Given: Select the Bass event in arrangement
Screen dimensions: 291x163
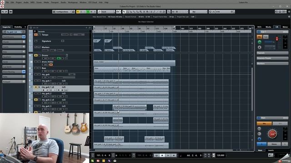Looking at the screenshot, I should [x=132, y=69].
